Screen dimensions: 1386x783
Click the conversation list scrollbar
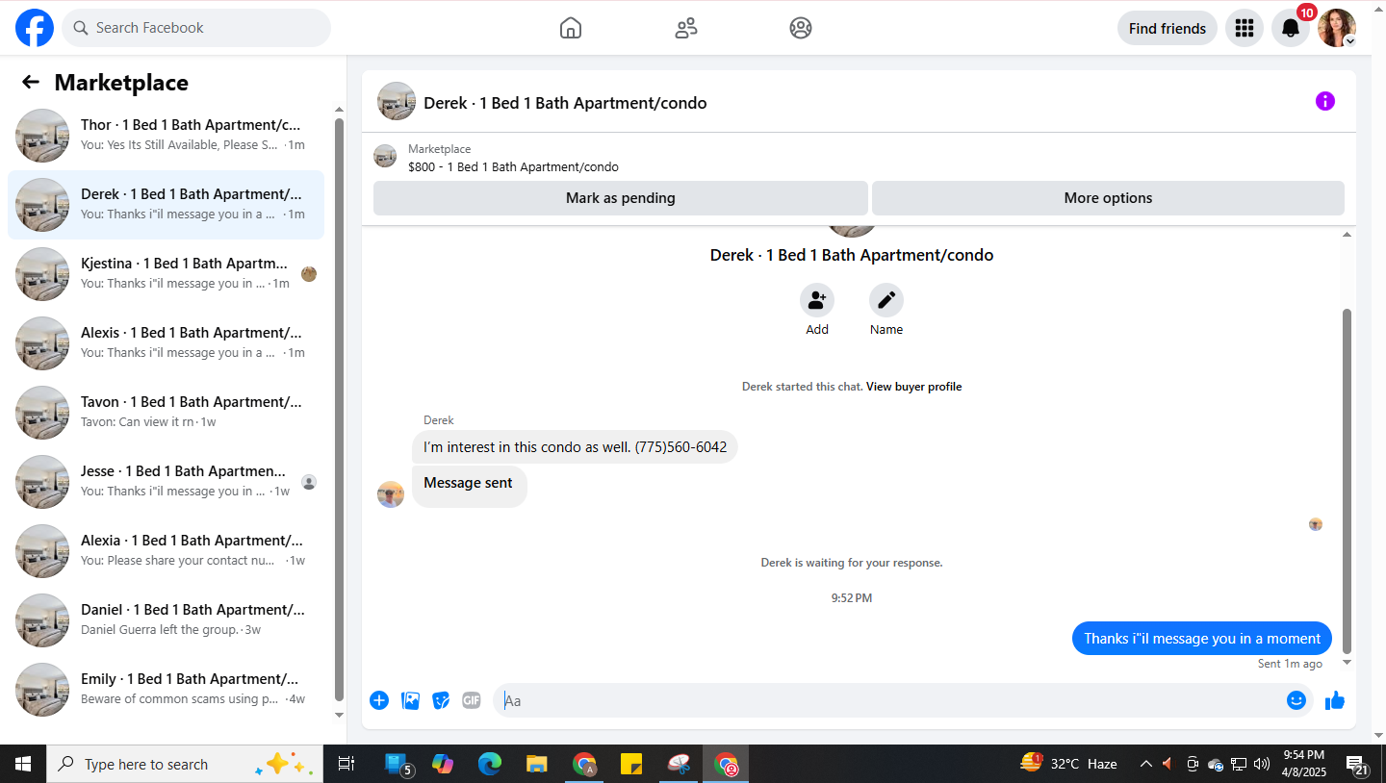339,409
